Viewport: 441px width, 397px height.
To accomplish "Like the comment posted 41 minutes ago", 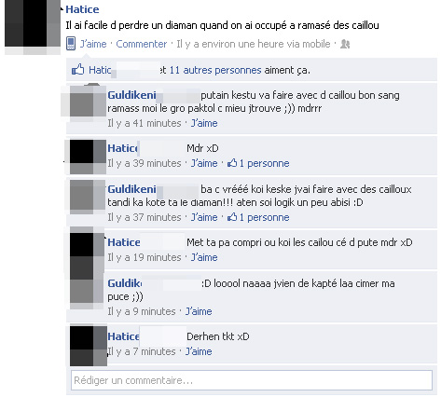I will coord(204,123).
